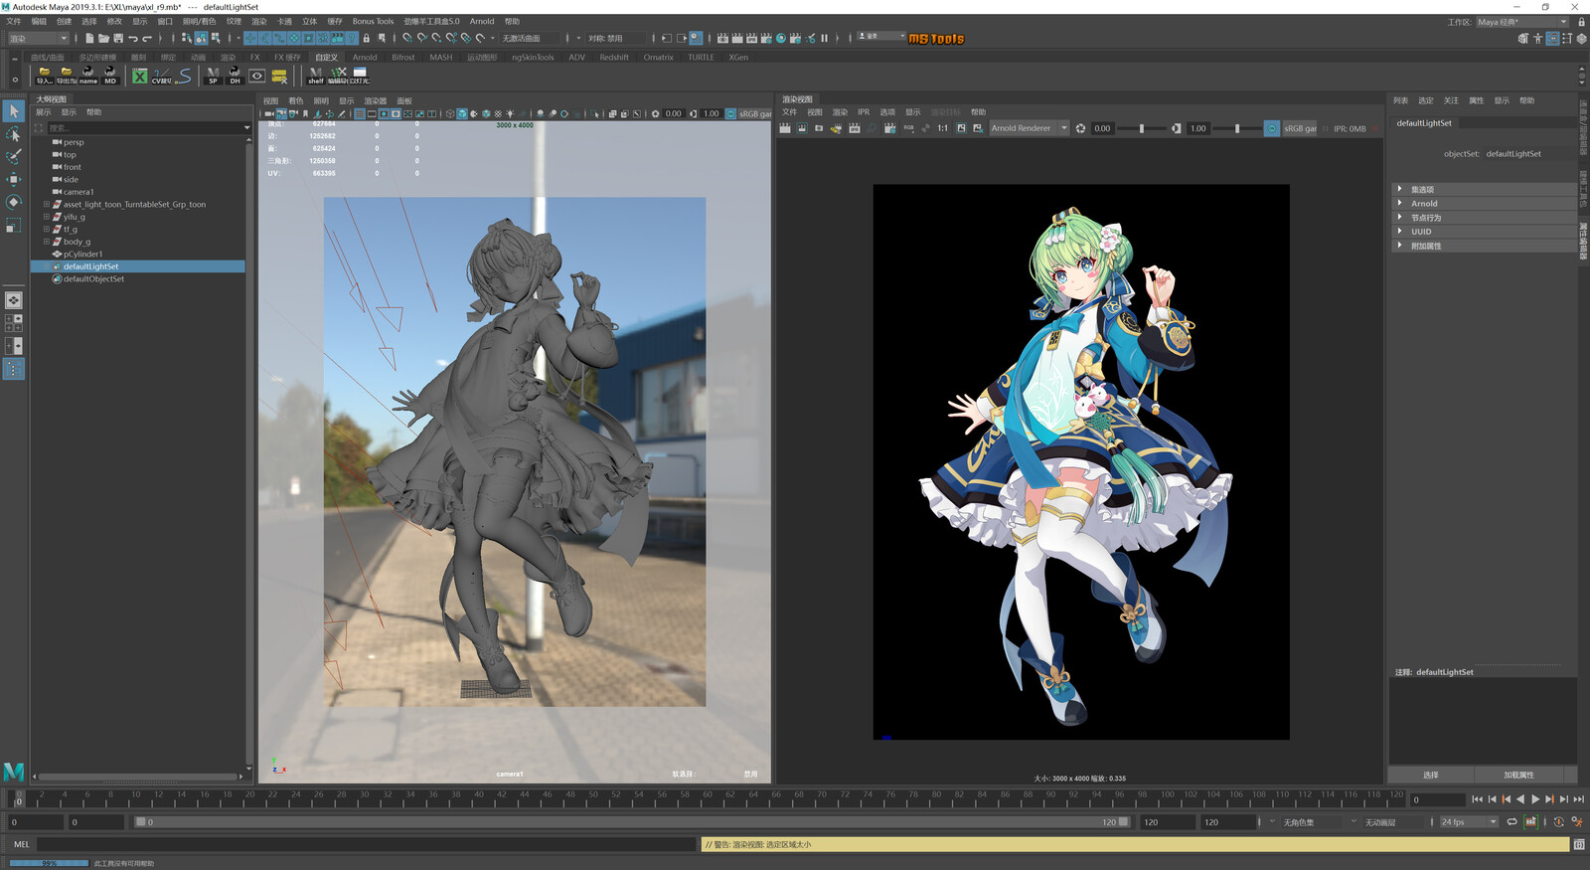Image resolution: width=1590 pixels, height=870 pixels.
Task: Toggle sRGB gamma button in viewport panel
Action: pos(730,113)
